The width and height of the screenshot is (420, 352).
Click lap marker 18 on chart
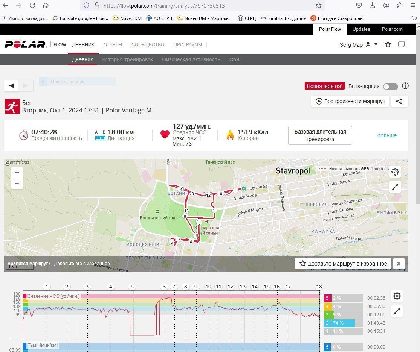point(319,287)
